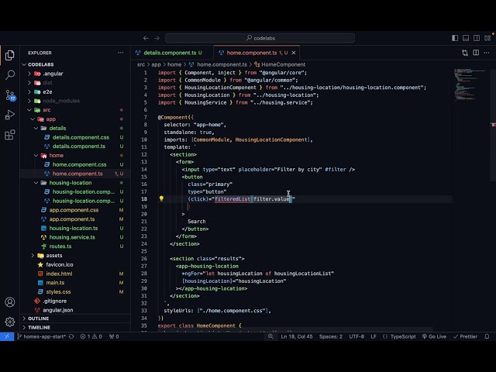
Task: Open home.component.css file
Action: [x=76, y=164]
